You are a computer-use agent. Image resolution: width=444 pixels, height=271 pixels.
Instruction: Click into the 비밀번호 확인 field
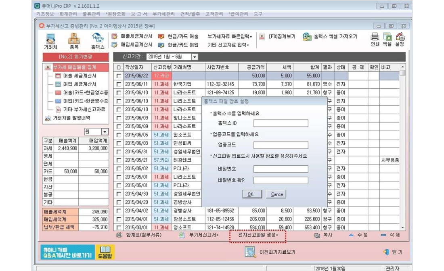pyautogui.click(x=281, y=180)
